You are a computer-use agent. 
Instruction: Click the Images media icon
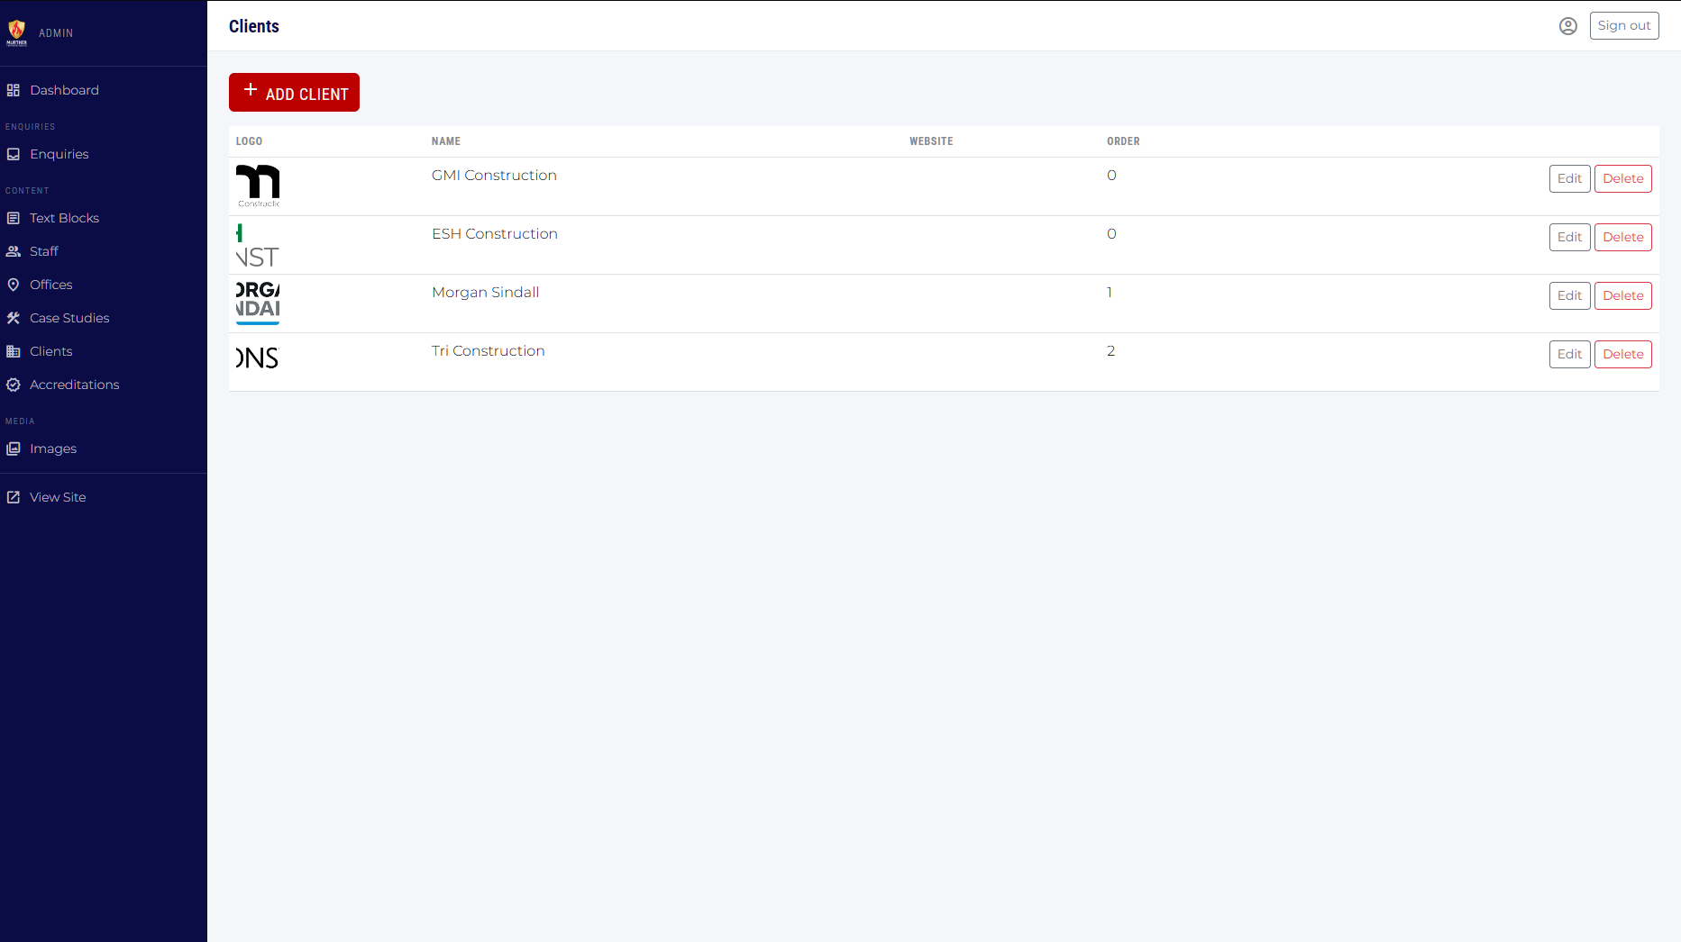(14, 448)
